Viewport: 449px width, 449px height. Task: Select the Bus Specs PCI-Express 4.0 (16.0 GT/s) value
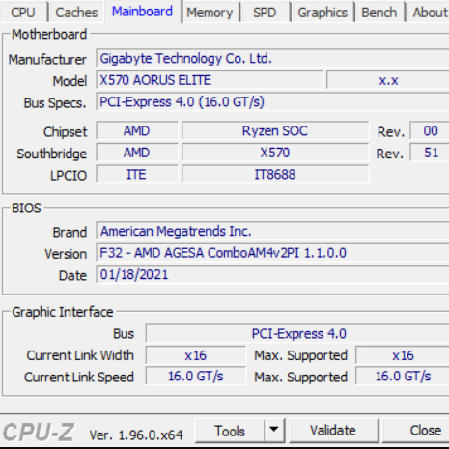[x=272, y=102]
